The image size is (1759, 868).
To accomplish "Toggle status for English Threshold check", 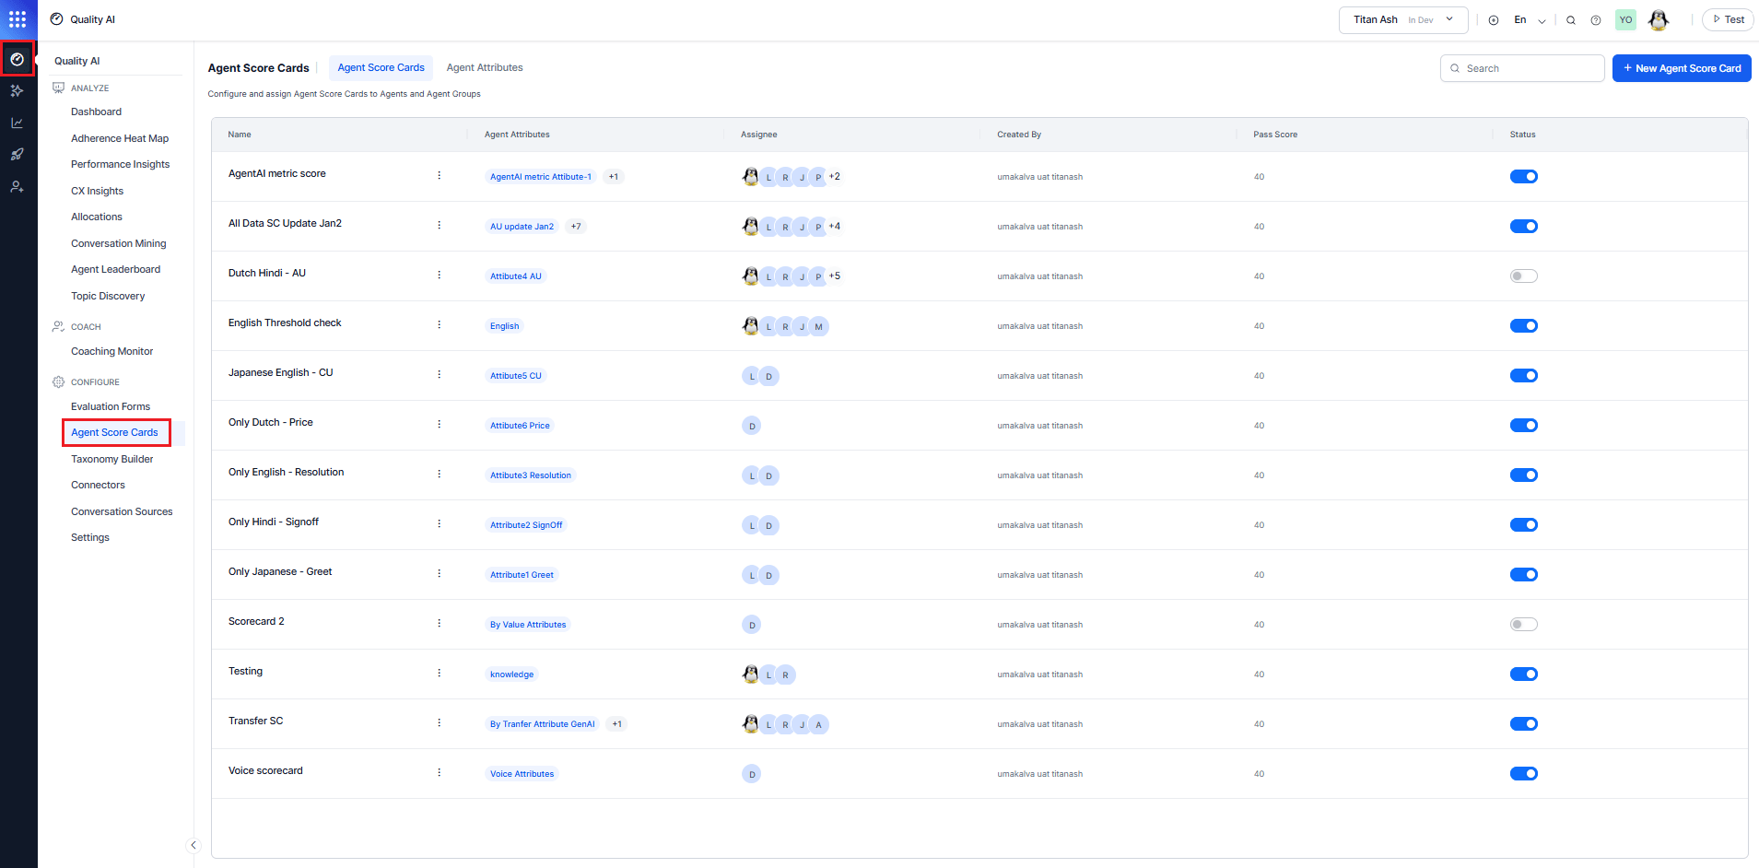I will pyautogui.click(x=1523, y=326).
